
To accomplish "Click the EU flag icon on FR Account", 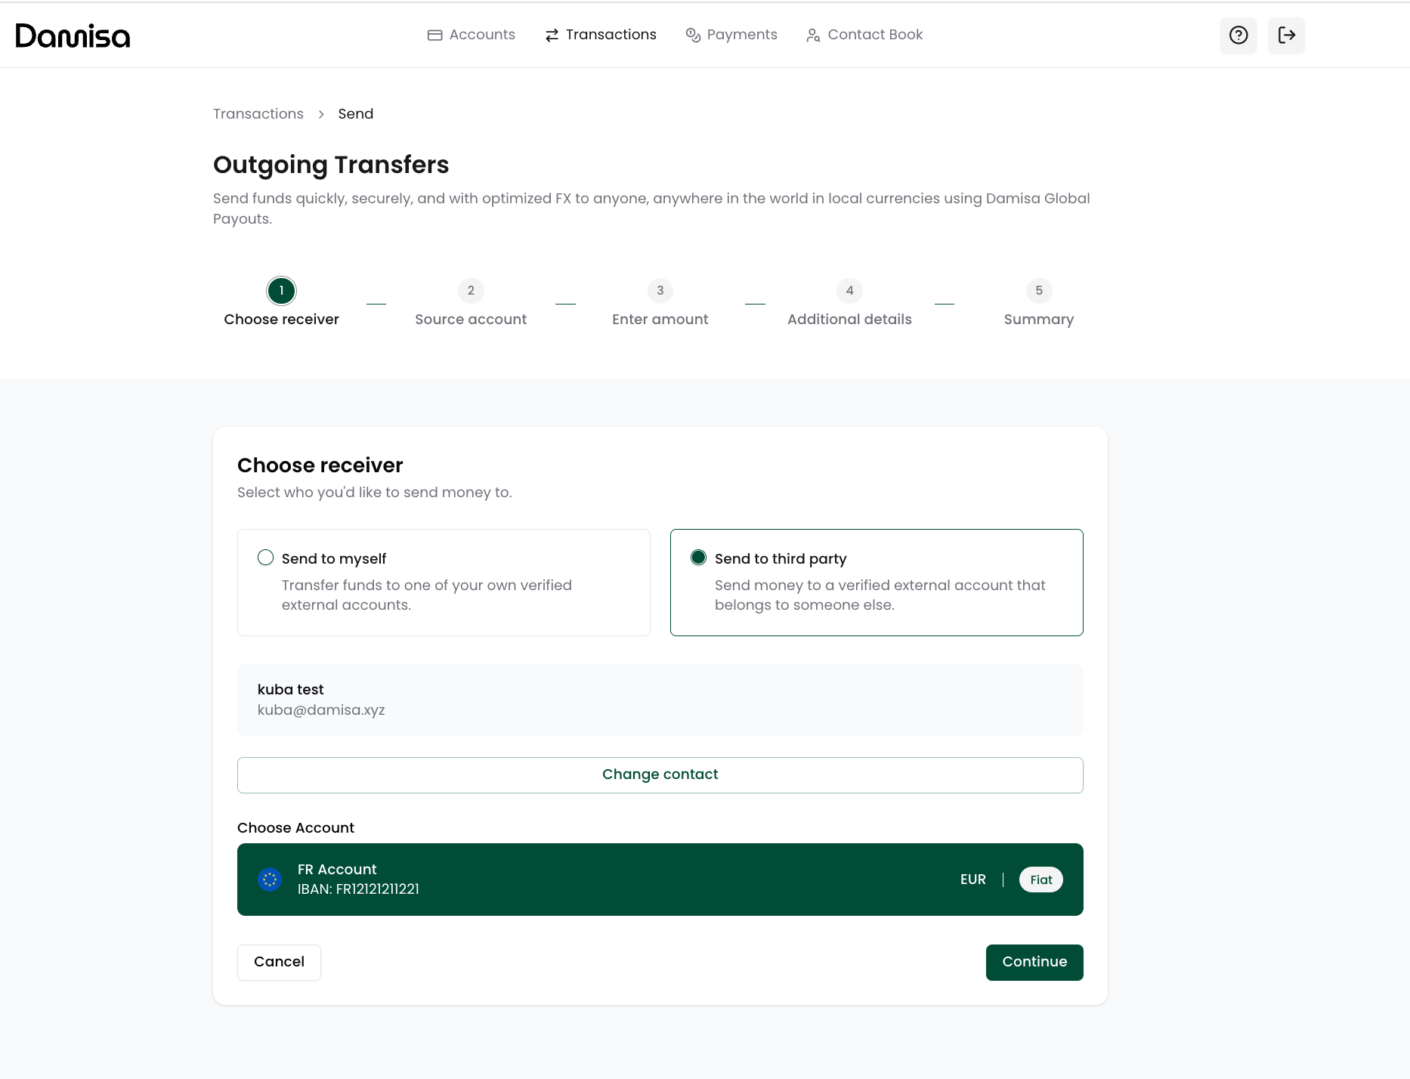I will click(x=270, y=879).
